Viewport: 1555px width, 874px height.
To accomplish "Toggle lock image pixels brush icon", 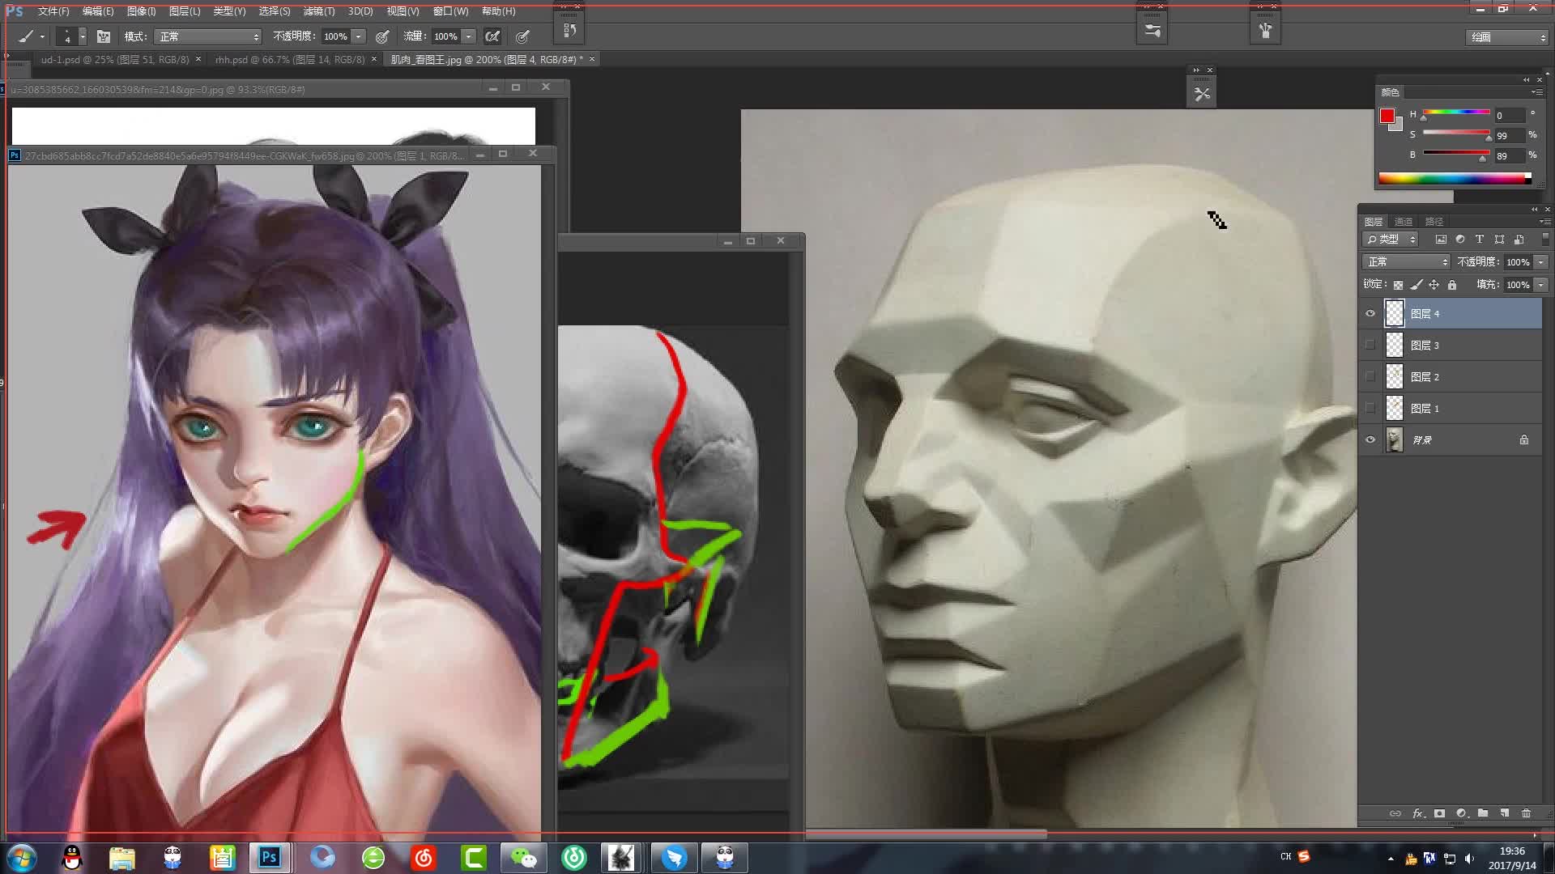I will tap(1416, 285).
